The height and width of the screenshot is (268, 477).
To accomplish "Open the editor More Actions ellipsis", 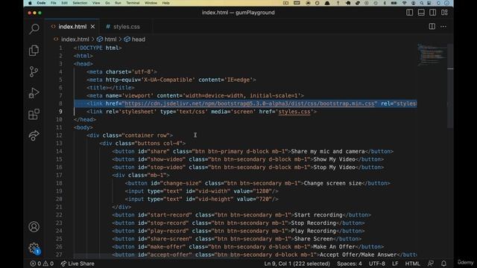I will pos(443,27).
